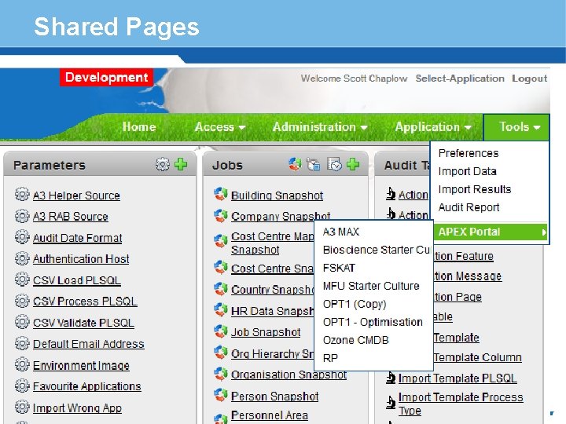Open the Personnel Area job link
This screenshot has width=566, height=424.
click(270, 415)
